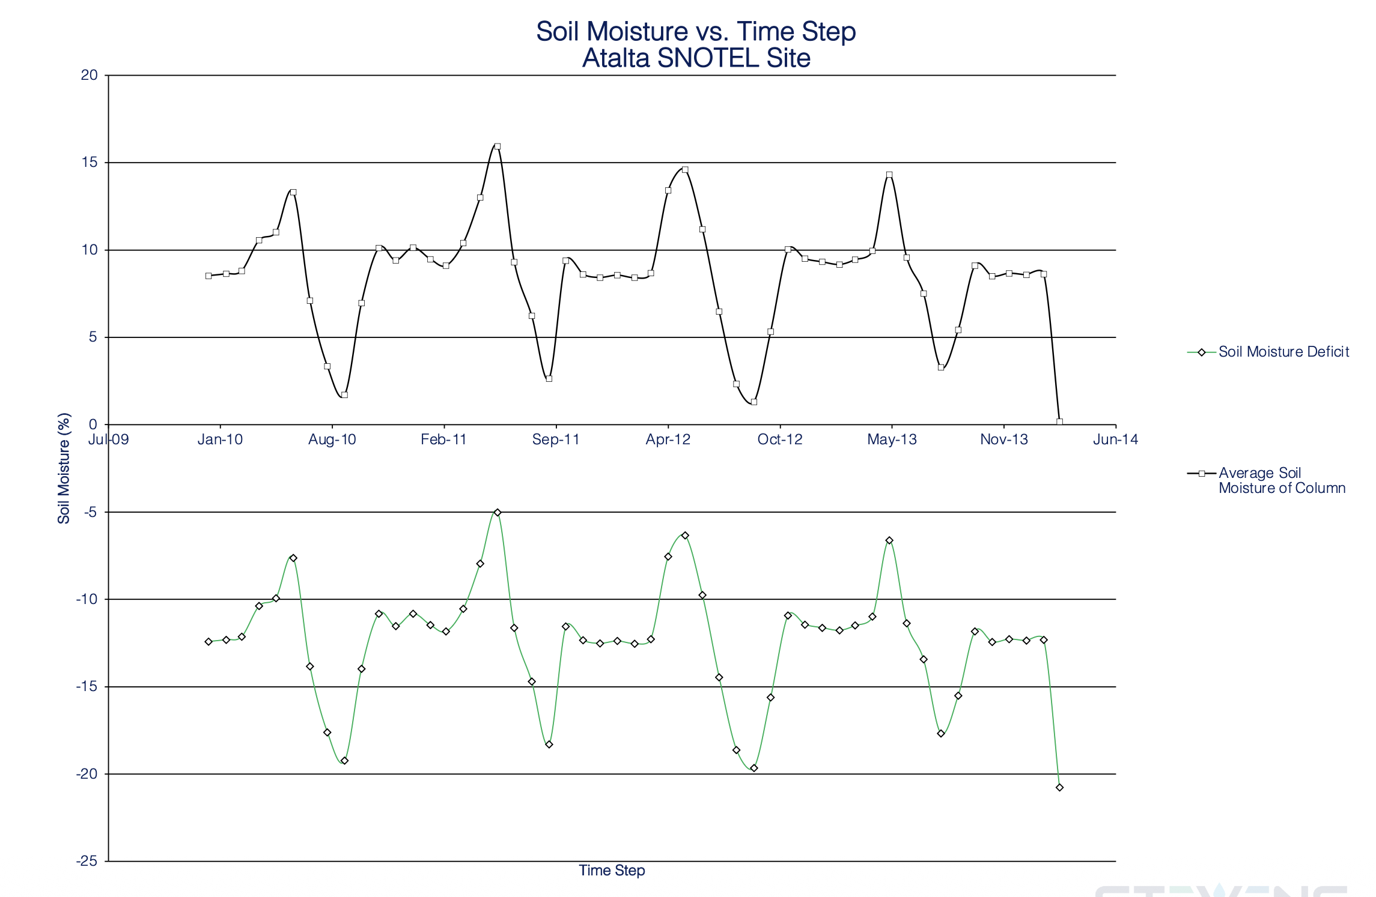Click the highest black data point near 16
The height and width of the screenshot is (897, 1376).
pyautogui.click(x=498, y=146)
